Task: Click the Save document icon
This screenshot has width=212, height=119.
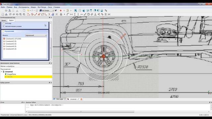Action: [x=10, y=11]
